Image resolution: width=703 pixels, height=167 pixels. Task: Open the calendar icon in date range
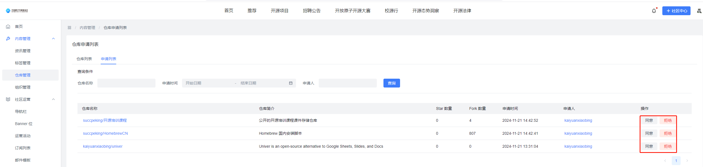click(291, 83)
